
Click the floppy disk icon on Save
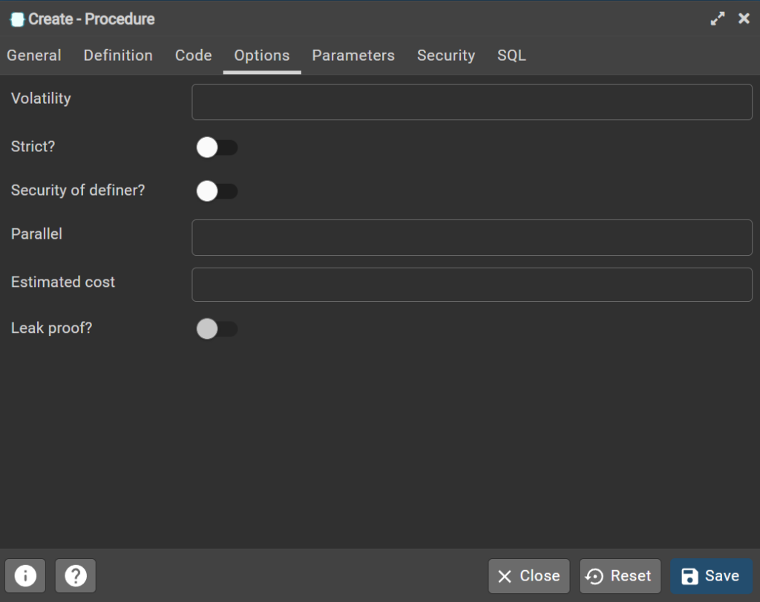[691, 575]
